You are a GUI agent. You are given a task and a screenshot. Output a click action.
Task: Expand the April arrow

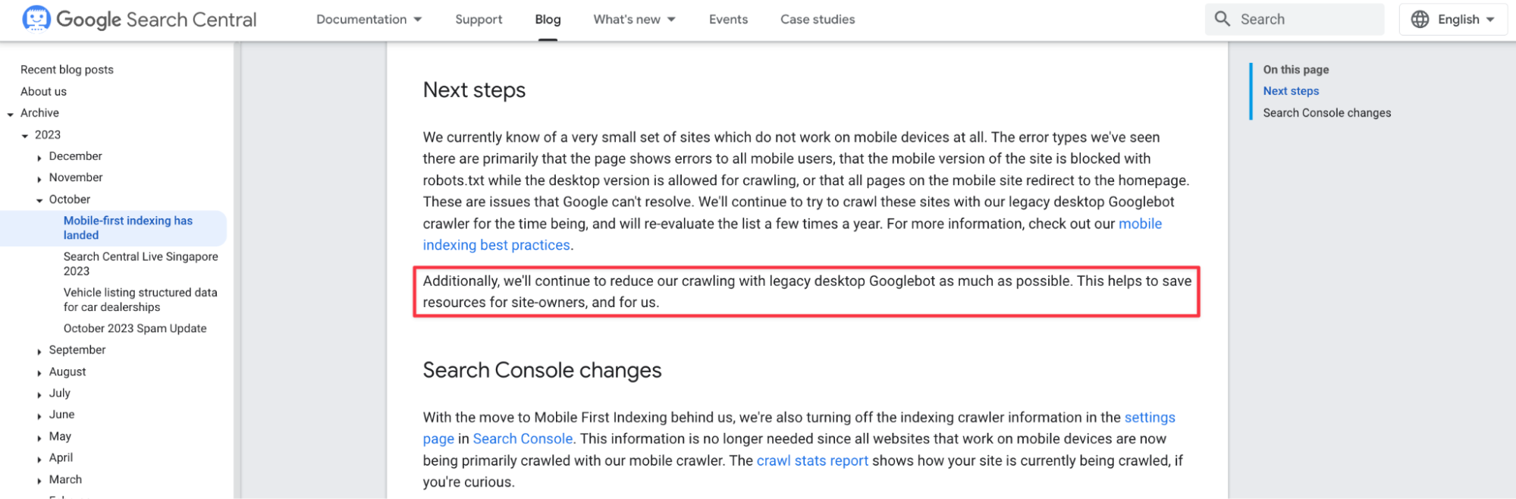pyautogui.click(x=39, y=460)
